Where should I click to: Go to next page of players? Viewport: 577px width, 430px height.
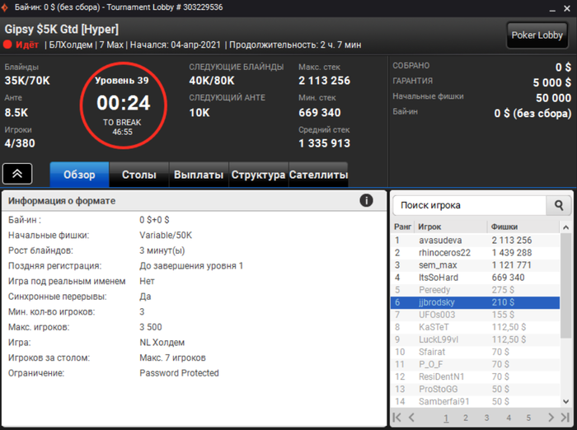click(x=551, y=418)
